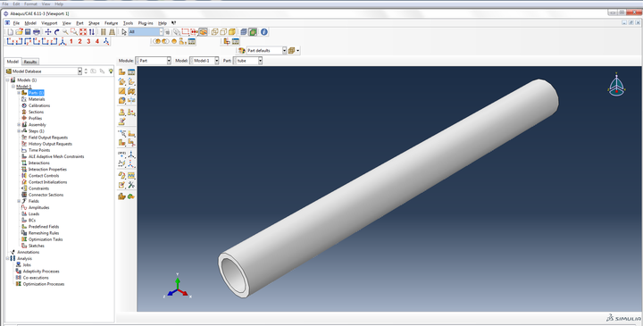
Task: Apply saved view number 2
Action: [79, 41]
